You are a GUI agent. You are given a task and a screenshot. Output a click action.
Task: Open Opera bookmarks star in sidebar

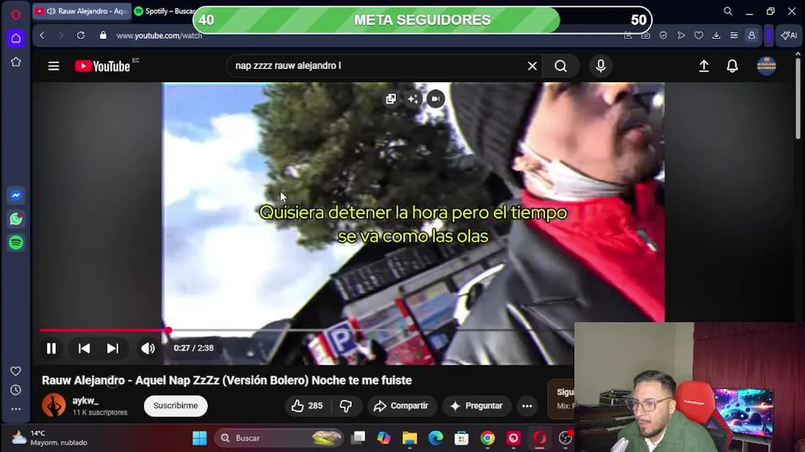(x=16, y=62)
